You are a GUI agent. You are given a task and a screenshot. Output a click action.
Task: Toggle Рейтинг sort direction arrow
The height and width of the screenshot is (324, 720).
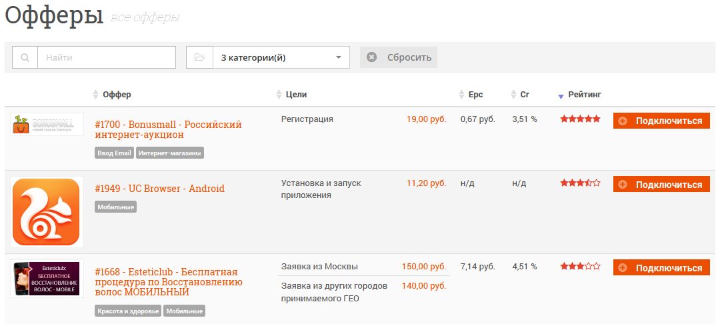pos(561,97)
